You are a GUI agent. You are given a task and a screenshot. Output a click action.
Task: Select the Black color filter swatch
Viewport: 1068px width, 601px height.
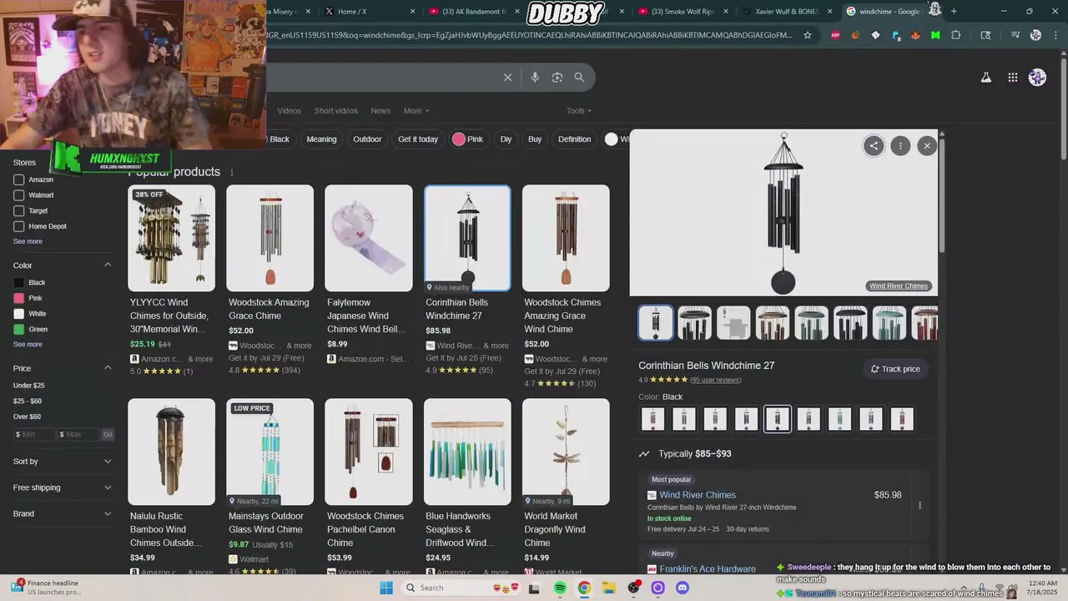click(19, 283)
